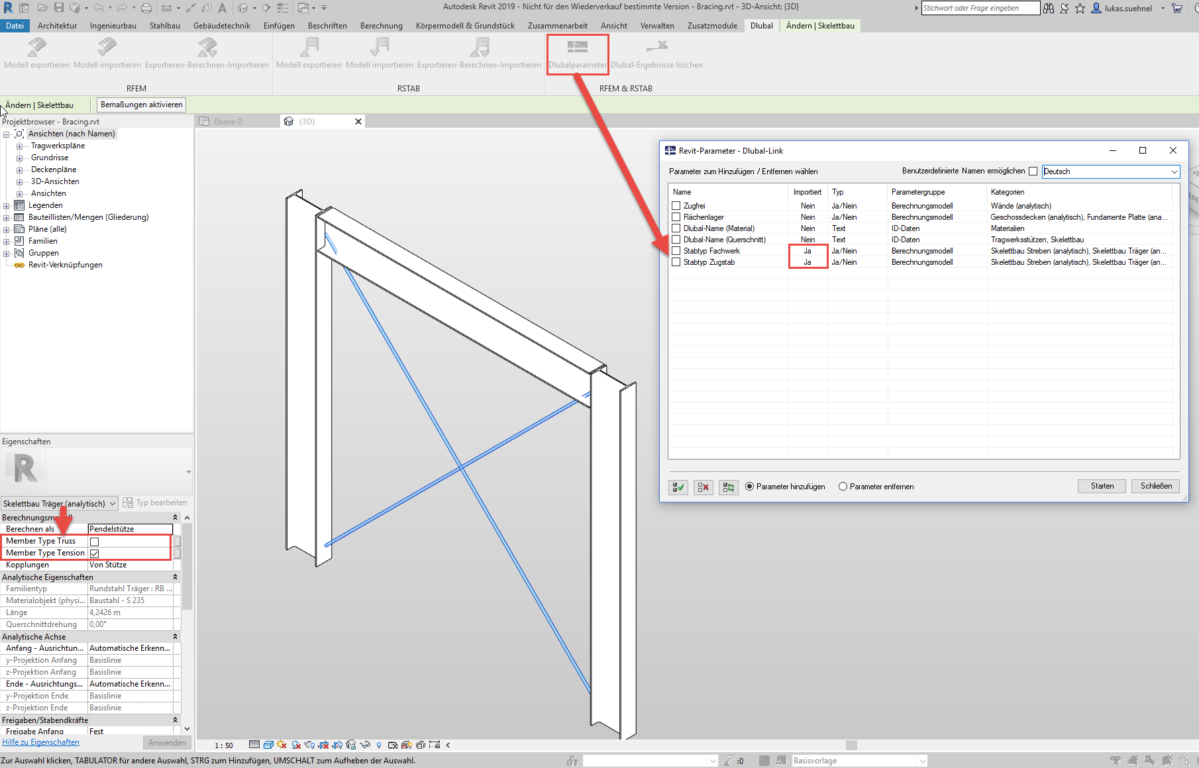Collapse the Analytische Eigenschaften section

click(x=175, y=577)
